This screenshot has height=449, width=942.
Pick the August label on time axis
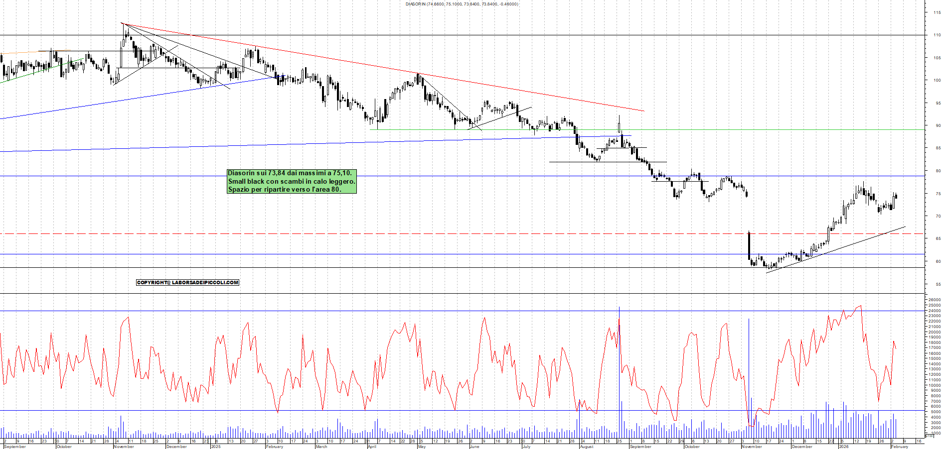(x=586, y=447)
